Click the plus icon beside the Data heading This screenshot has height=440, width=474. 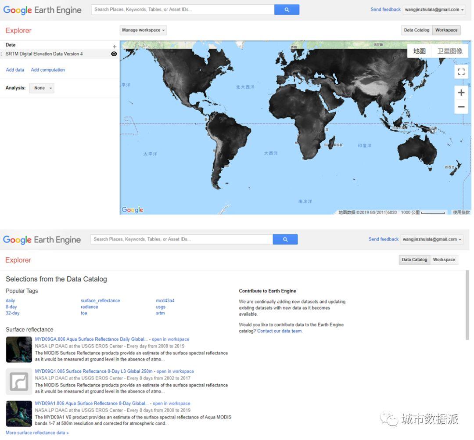(x=114, y=47)
